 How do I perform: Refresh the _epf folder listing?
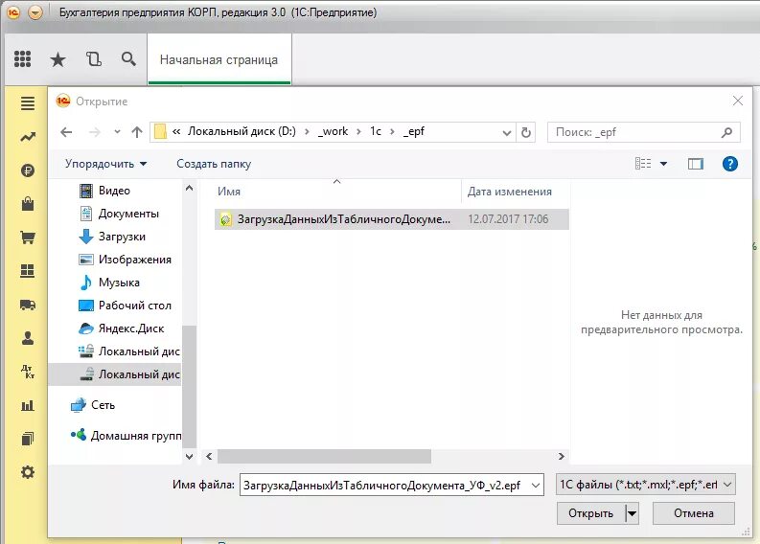[526, 132]
